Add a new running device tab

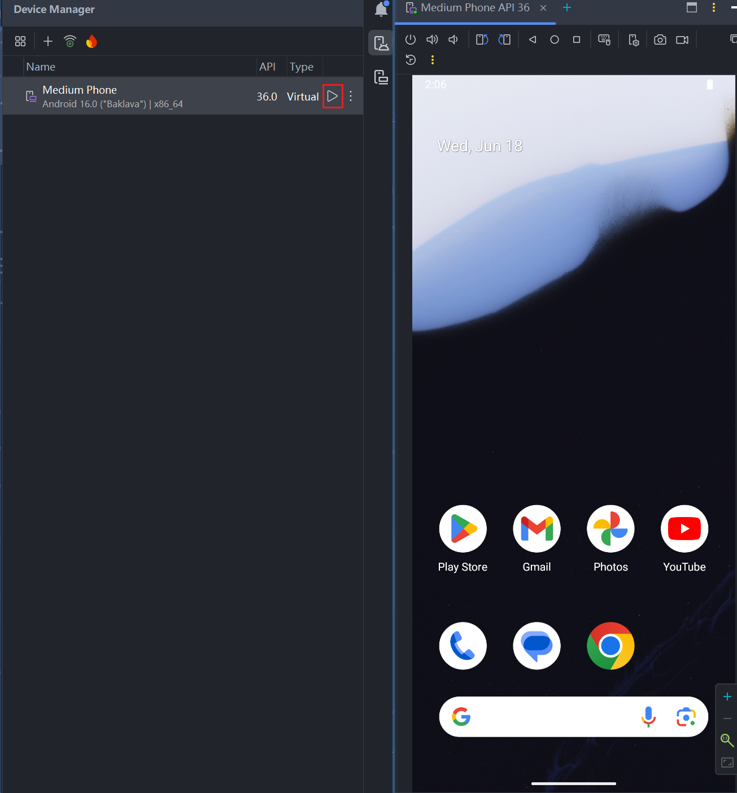(567, 7)
